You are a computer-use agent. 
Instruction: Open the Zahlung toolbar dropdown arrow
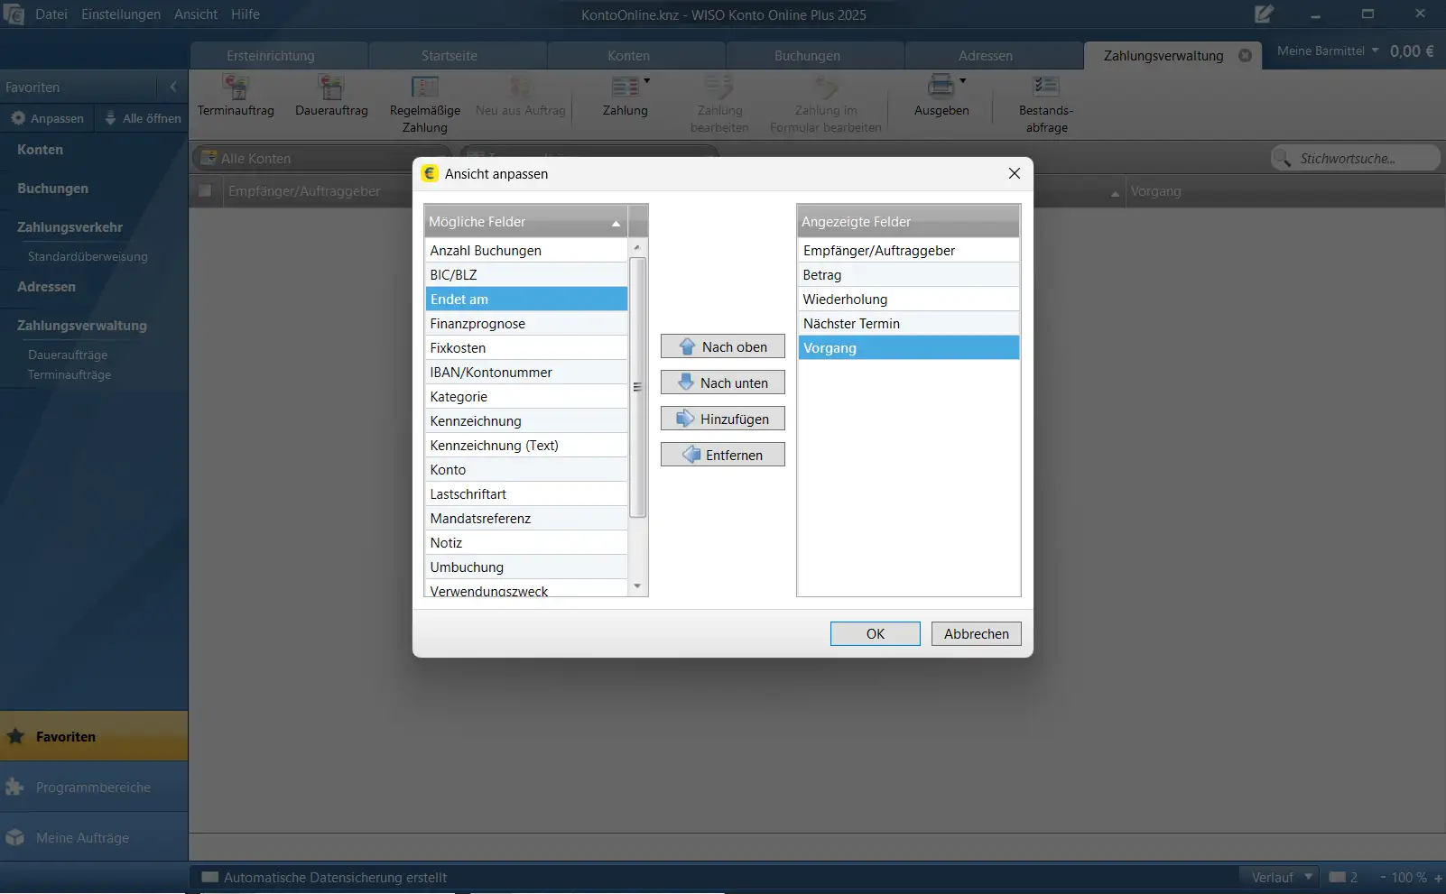647,81
